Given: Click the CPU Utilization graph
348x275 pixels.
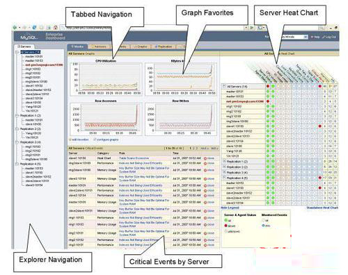Looking at the screenshot, I should (106, 77).
